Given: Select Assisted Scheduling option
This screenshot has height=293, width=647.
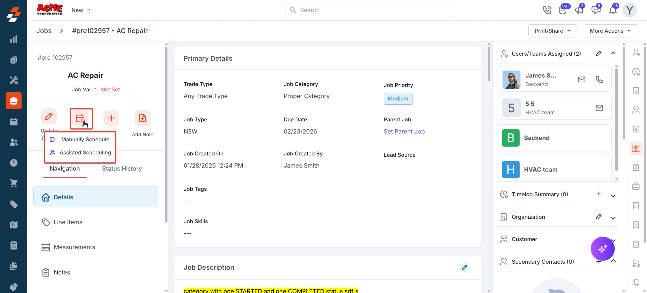Looking at the screenshot, I should click(x=80, y=152).
